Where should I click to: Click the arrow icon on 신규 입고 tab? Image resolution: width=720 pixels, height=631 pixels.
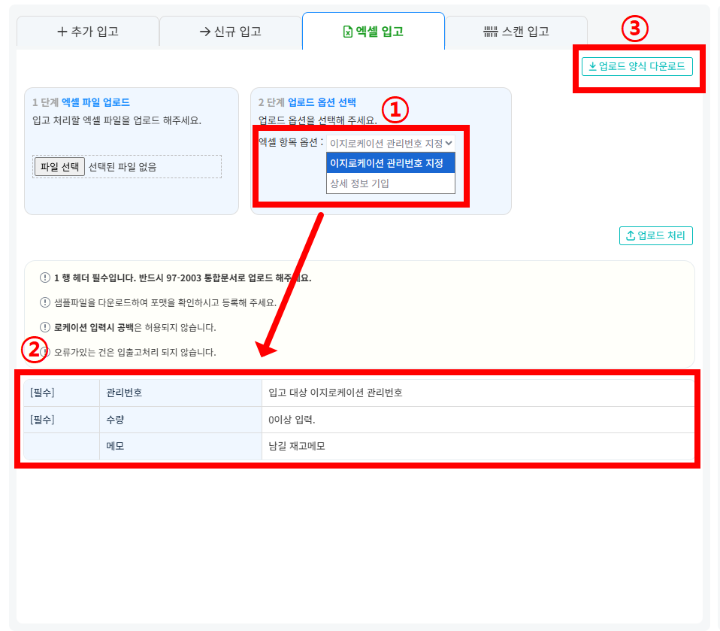204,32
